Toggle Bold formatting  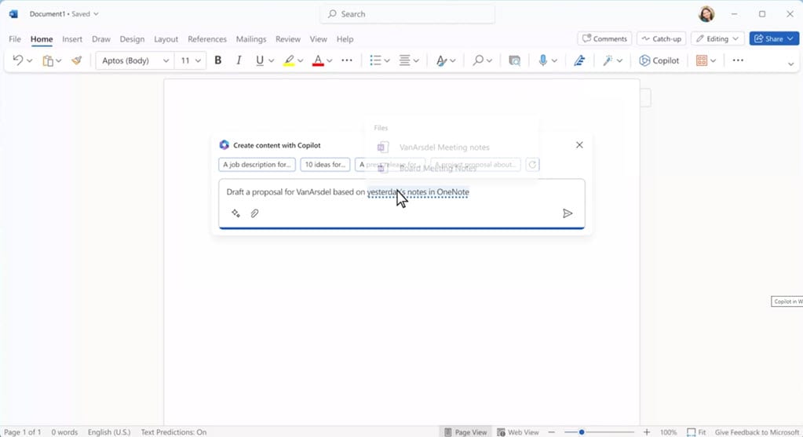(x=217, y=60)
